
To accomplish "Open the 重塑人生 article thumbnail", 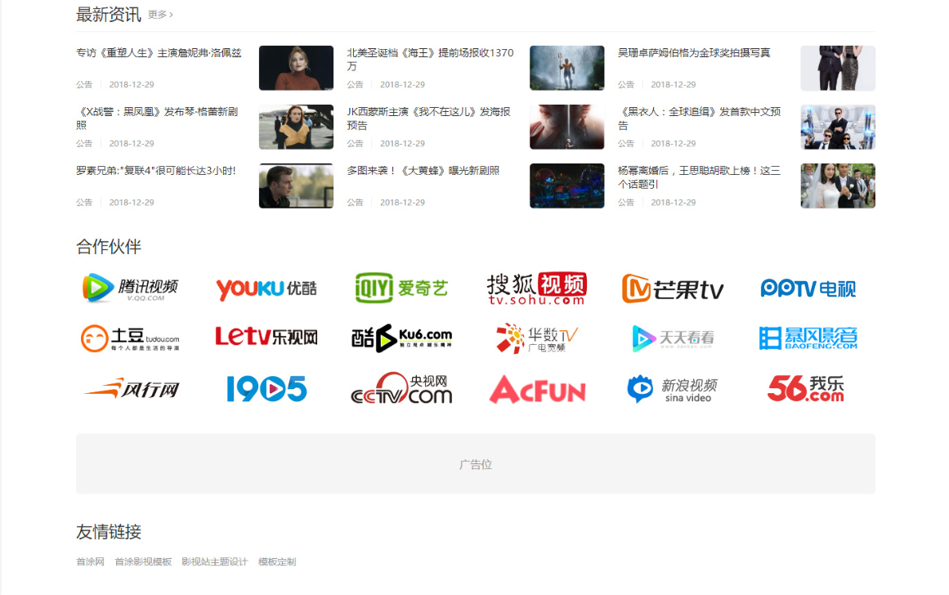I will 296,68.
